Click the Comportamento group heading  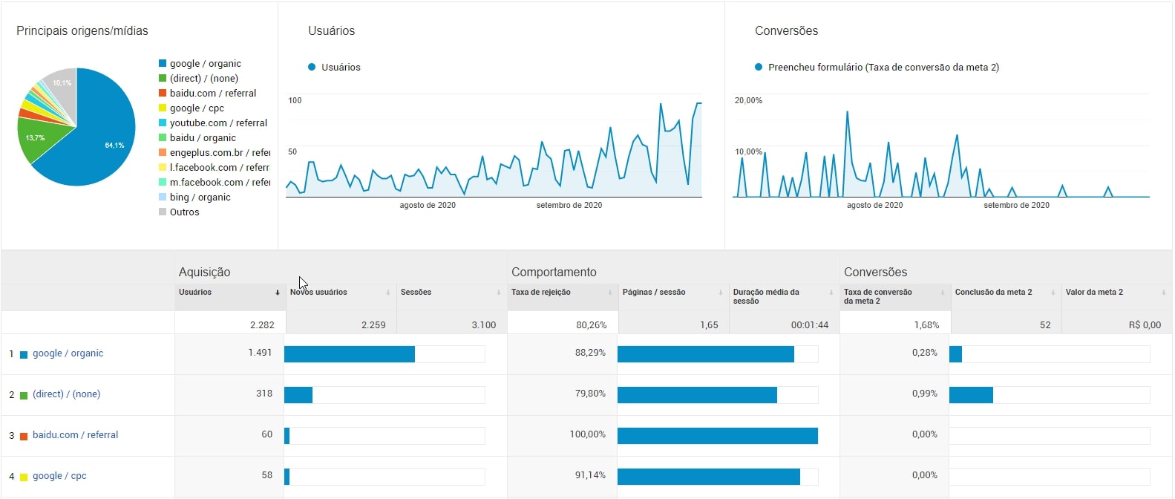pyautogui.click(x=554, y=273)
